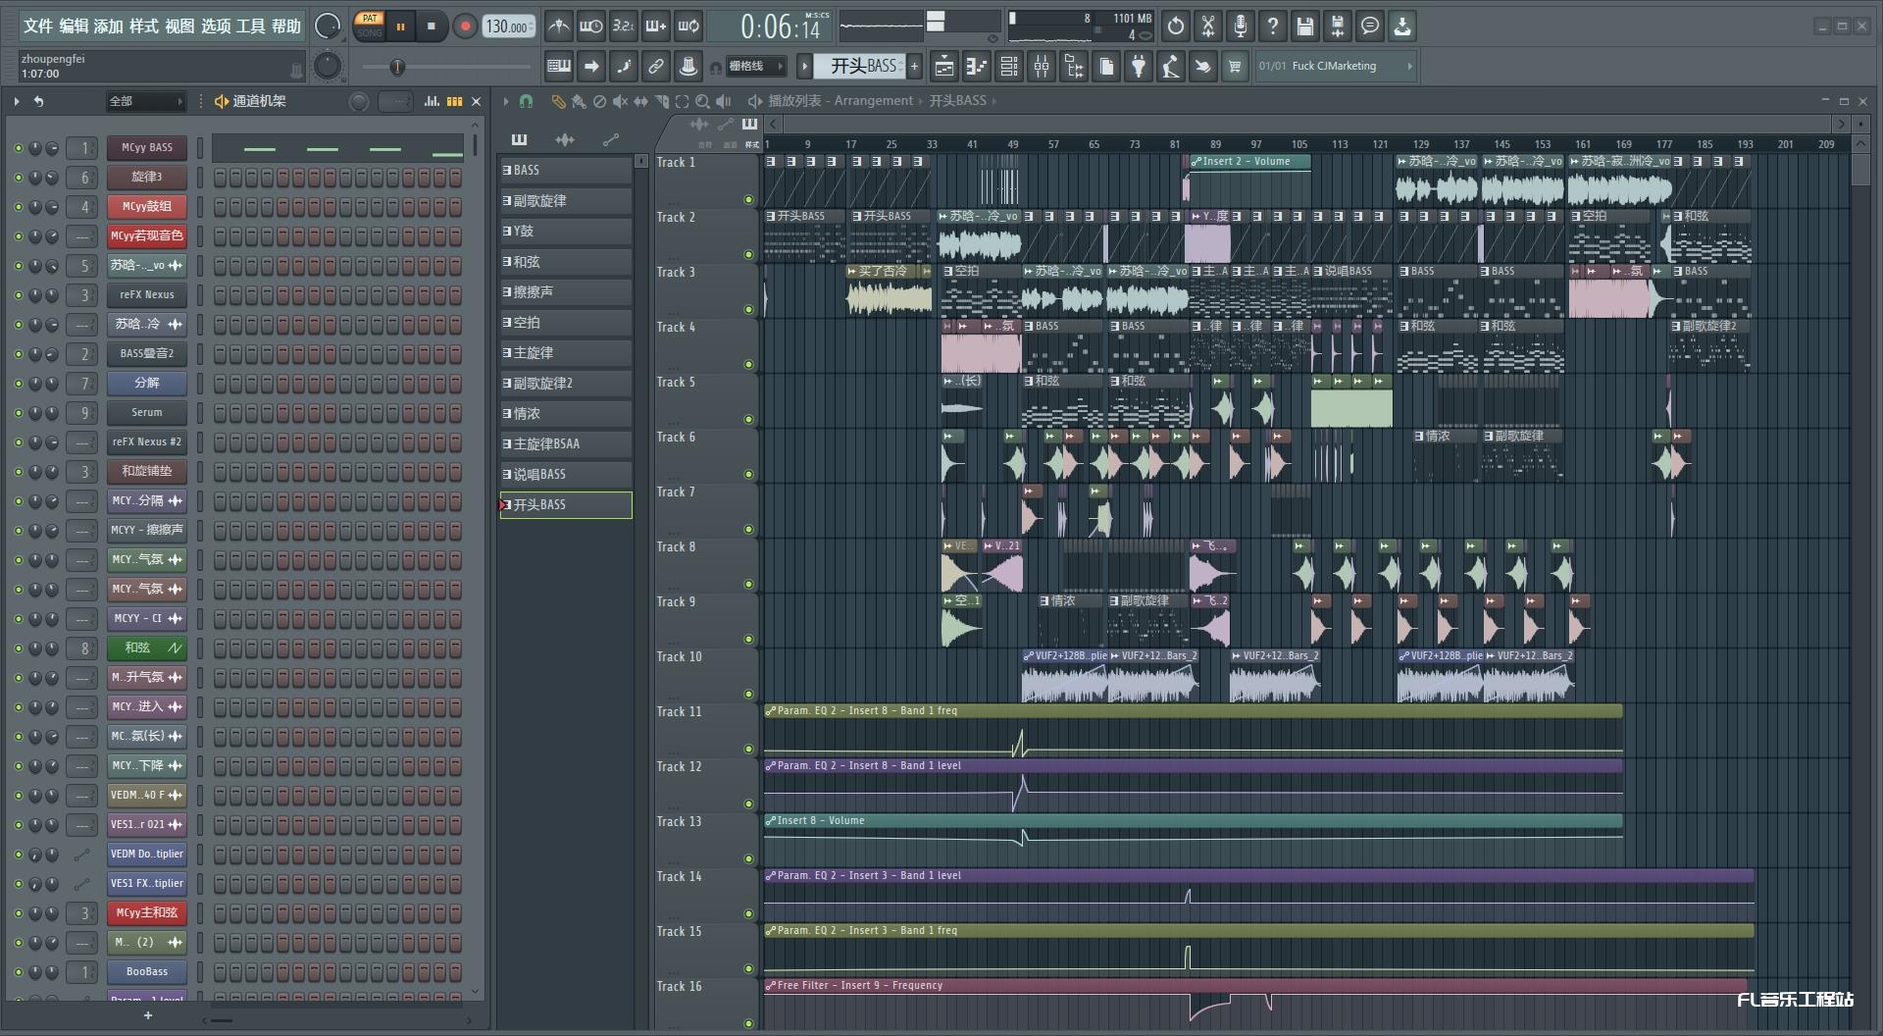
Task: Open the reFX Nexus channel button
Action: click(x=147, y=295)
